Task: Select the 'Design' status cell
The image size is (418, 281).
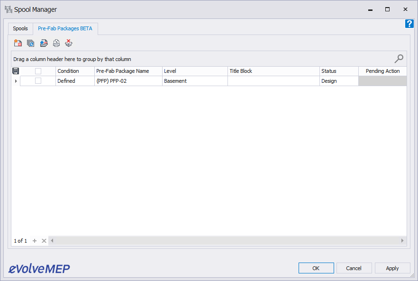Action: (x=339, y=81)
